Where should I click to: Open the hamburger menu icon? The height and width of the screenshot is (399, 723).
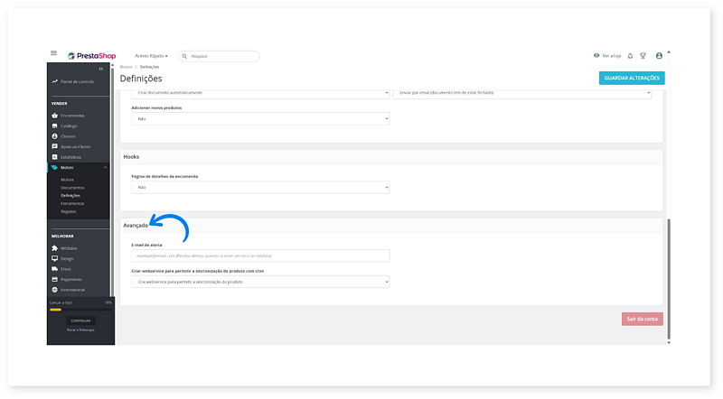(53, 55)
